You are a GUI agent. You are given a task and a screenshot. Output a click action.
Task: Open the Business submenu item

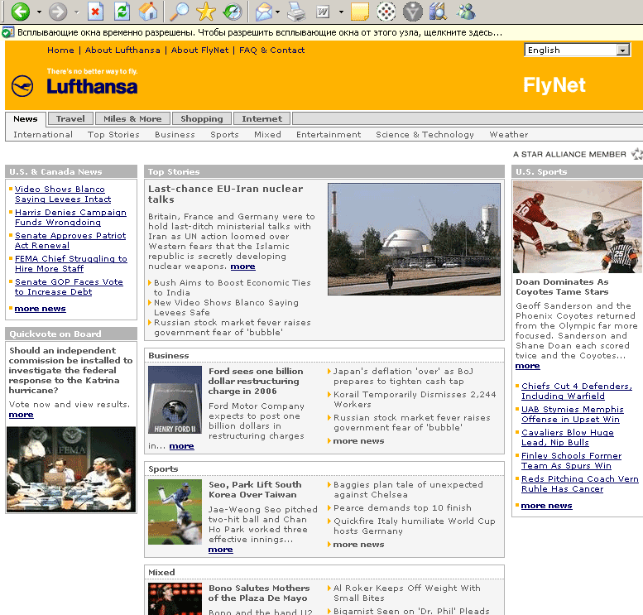tap(175, 135)
